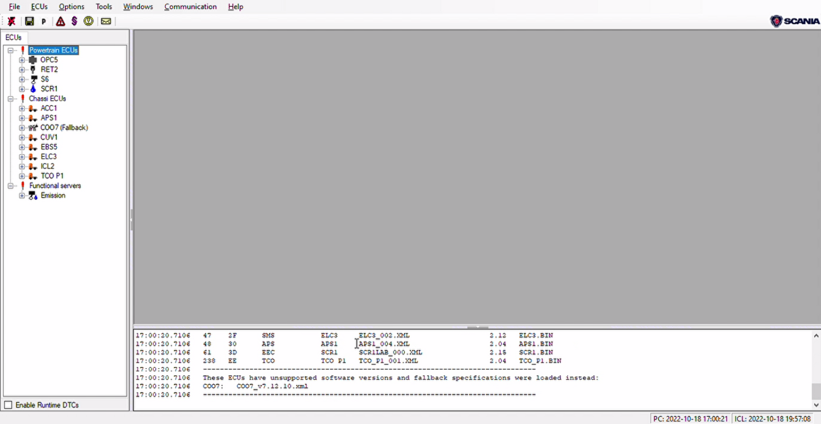Click the floppy disk save icon
Image resolution: width=821 pixels, height=424 pixels.
(30, 22)
